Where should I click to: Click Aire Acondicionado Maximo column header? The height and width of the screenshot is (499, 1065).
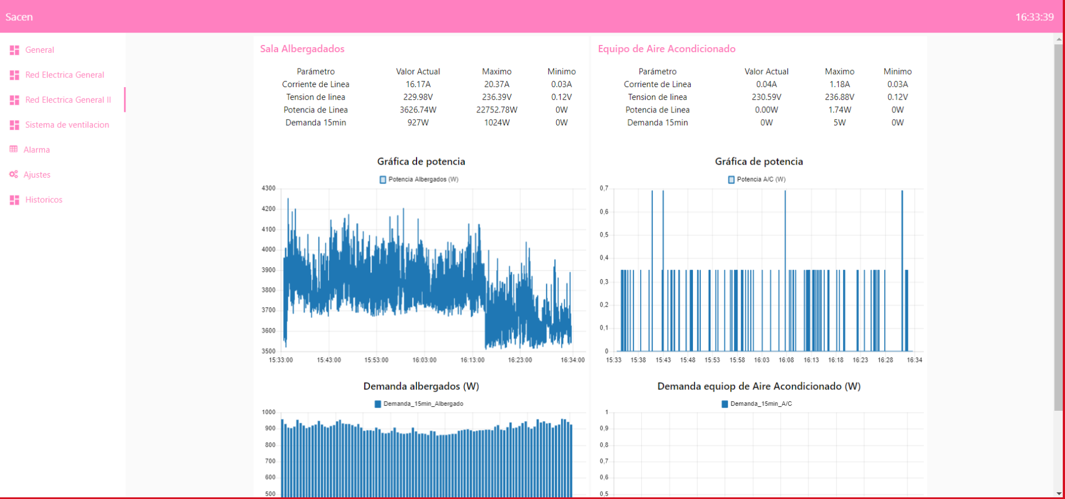point(839,72)
